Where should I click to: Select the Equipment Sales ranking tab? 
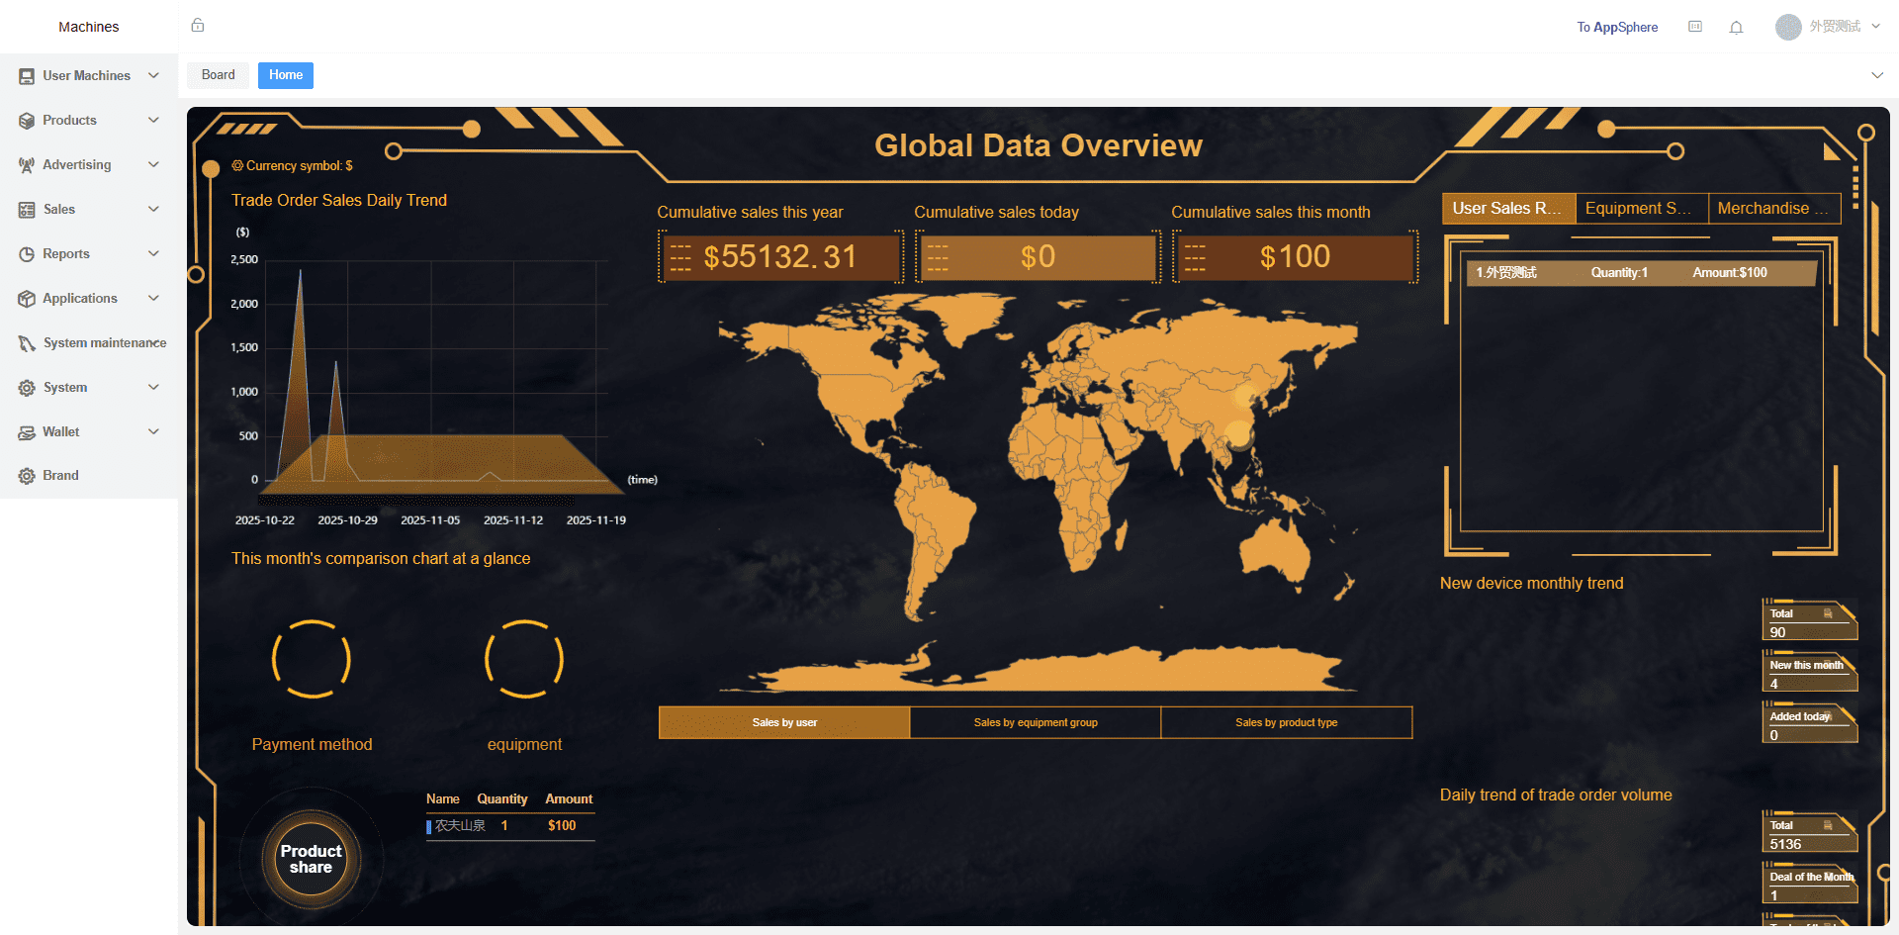pos(1641,208)
